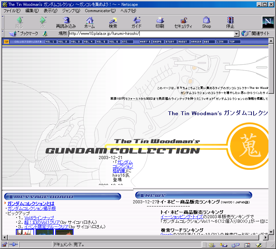Click the rightmost TOP nav button
The width and height of the screenshot is (276, 249).
pos(235,41)
